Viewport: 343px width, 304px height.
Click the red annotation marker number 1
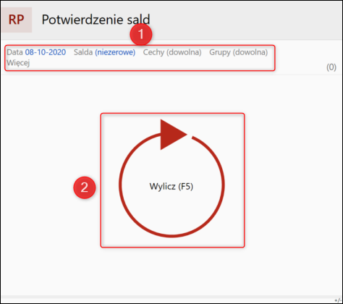pos(141,34)
